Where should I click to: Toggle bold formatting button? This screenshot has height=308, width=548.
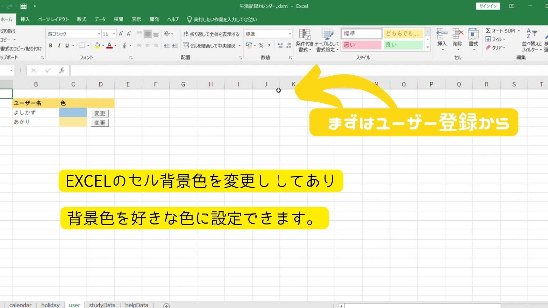(51, 46)
